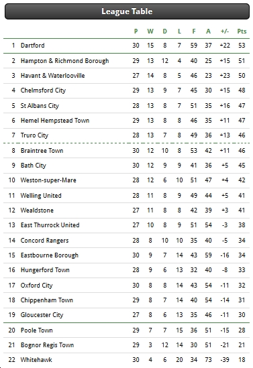Click Weston-super-Mare team name
Image resolution: width=253 pixels, height=368 pixels.
click(x=48, y=180)
